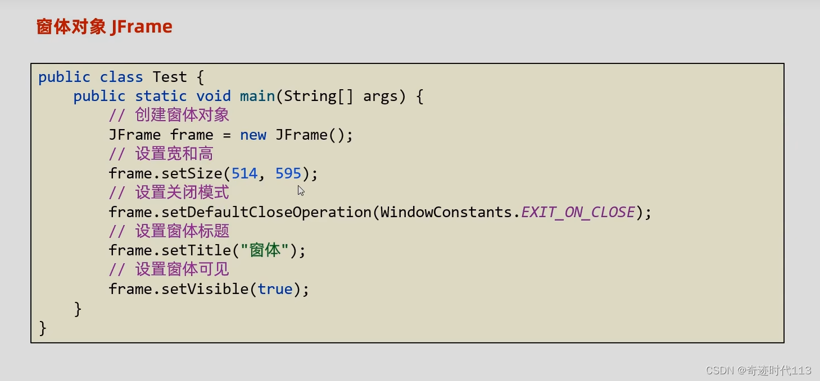Viewport: 820px width, 381px height.
Task: Select the string 窗体 in setTitle
Action: coord(265,250)
